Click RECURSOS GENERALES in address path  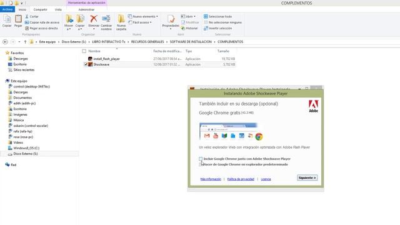click(x=147, y=42)
